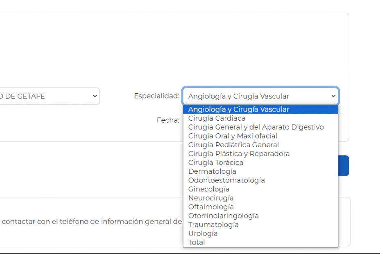Pick Traumatología from the list
The image size is (380, 254).
click(x=213, y=225)
